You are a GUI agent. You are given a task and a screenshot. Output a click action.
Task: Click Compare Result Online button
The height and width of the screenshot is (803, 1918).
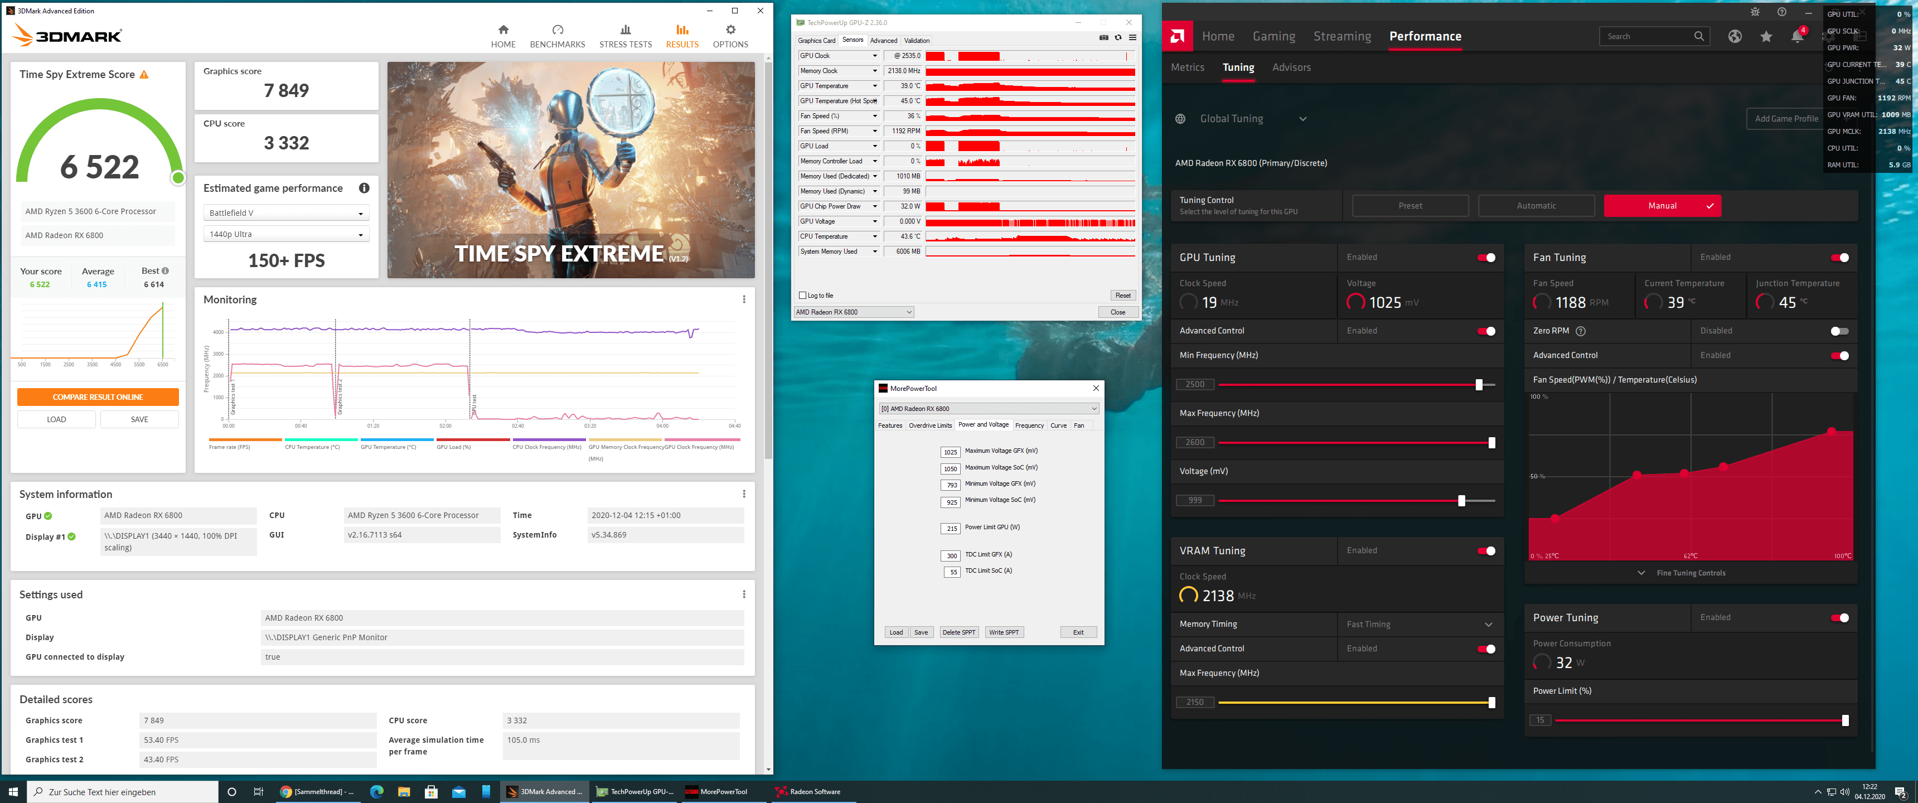click(x=98, y=398)
